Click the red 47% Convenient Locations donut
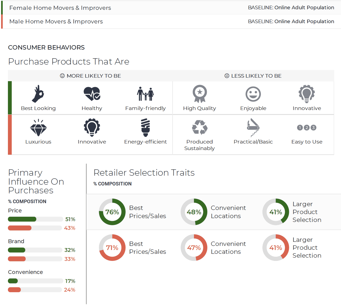 point(194,248)
